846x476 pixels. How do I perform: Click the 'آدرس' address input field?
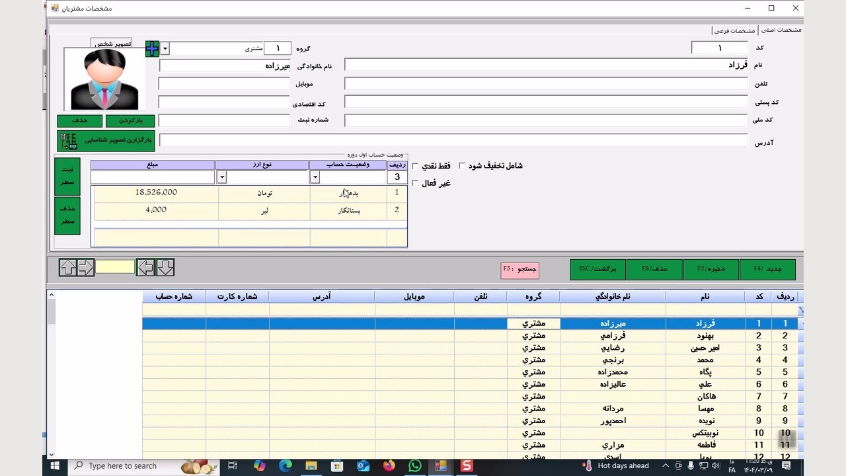[453, 140]
